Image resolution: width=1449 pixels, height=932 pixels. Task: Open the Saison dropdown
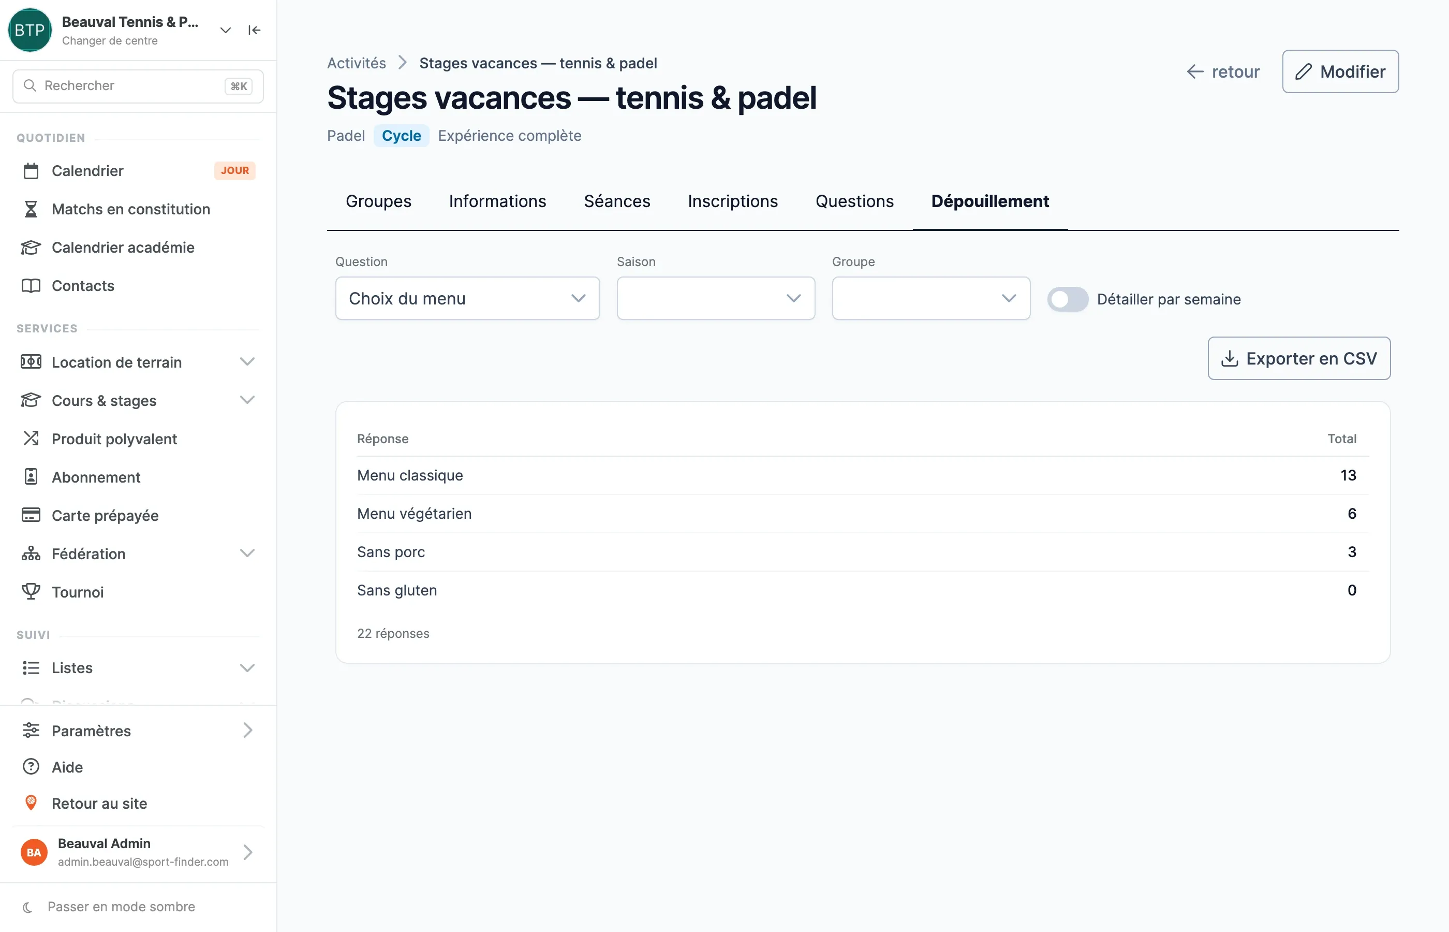[x=715, y=298]
